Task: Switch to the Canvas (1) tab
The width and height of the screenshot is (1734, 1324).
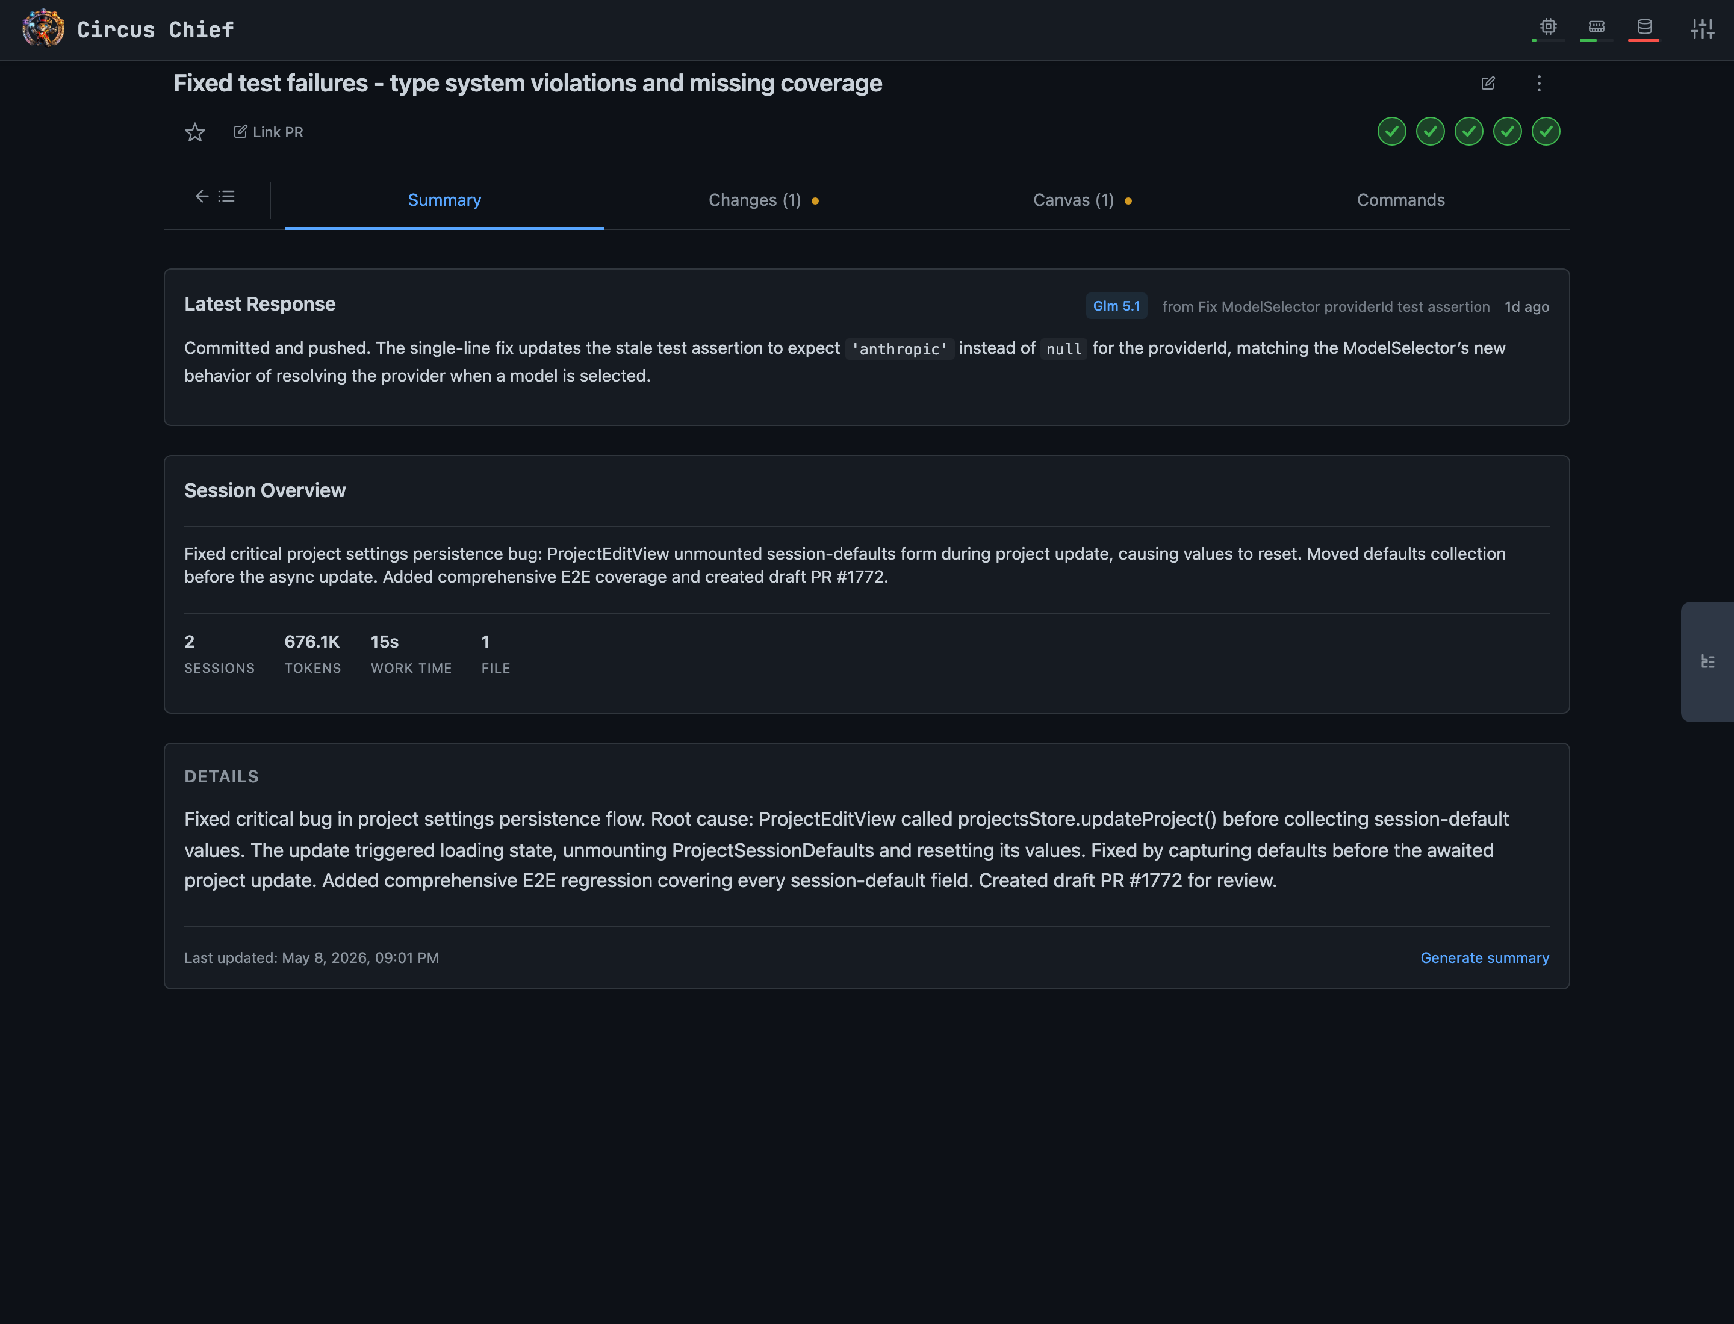Action: [1083, 200]
